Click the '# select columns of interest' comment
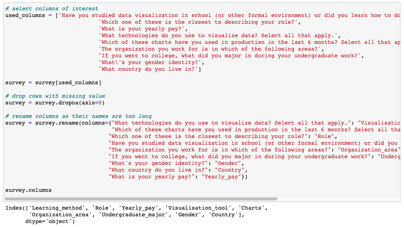 pos(52,8)
